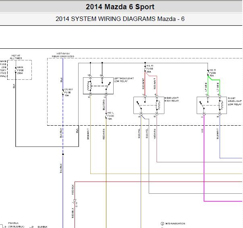Click the left headlight low relay symbol box
The image size is (243, 228).
point(98,86)
